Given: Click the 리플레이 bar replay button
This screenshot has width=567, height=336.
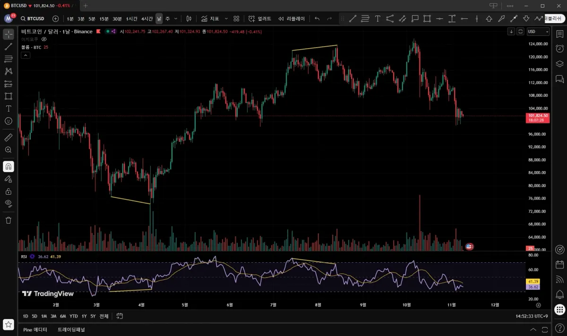Looking at the screenshot, I should coord(292,19).
